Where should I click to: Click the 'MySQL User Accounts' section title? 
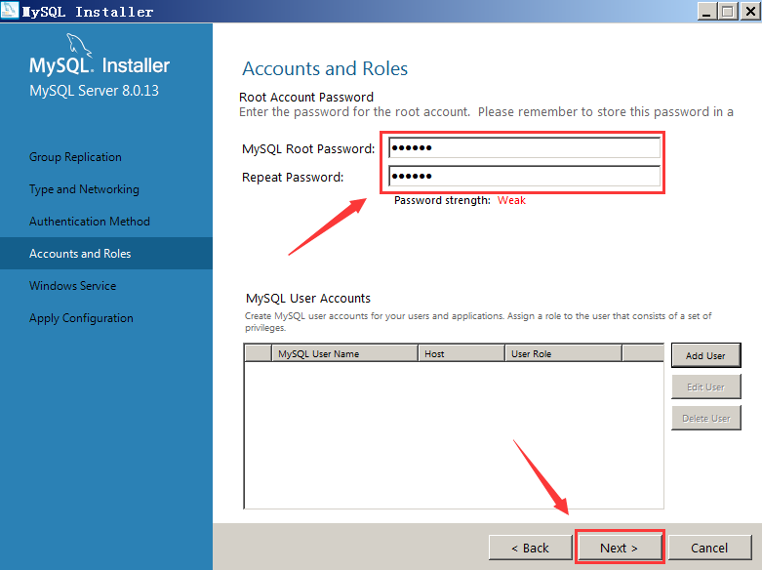308,298
